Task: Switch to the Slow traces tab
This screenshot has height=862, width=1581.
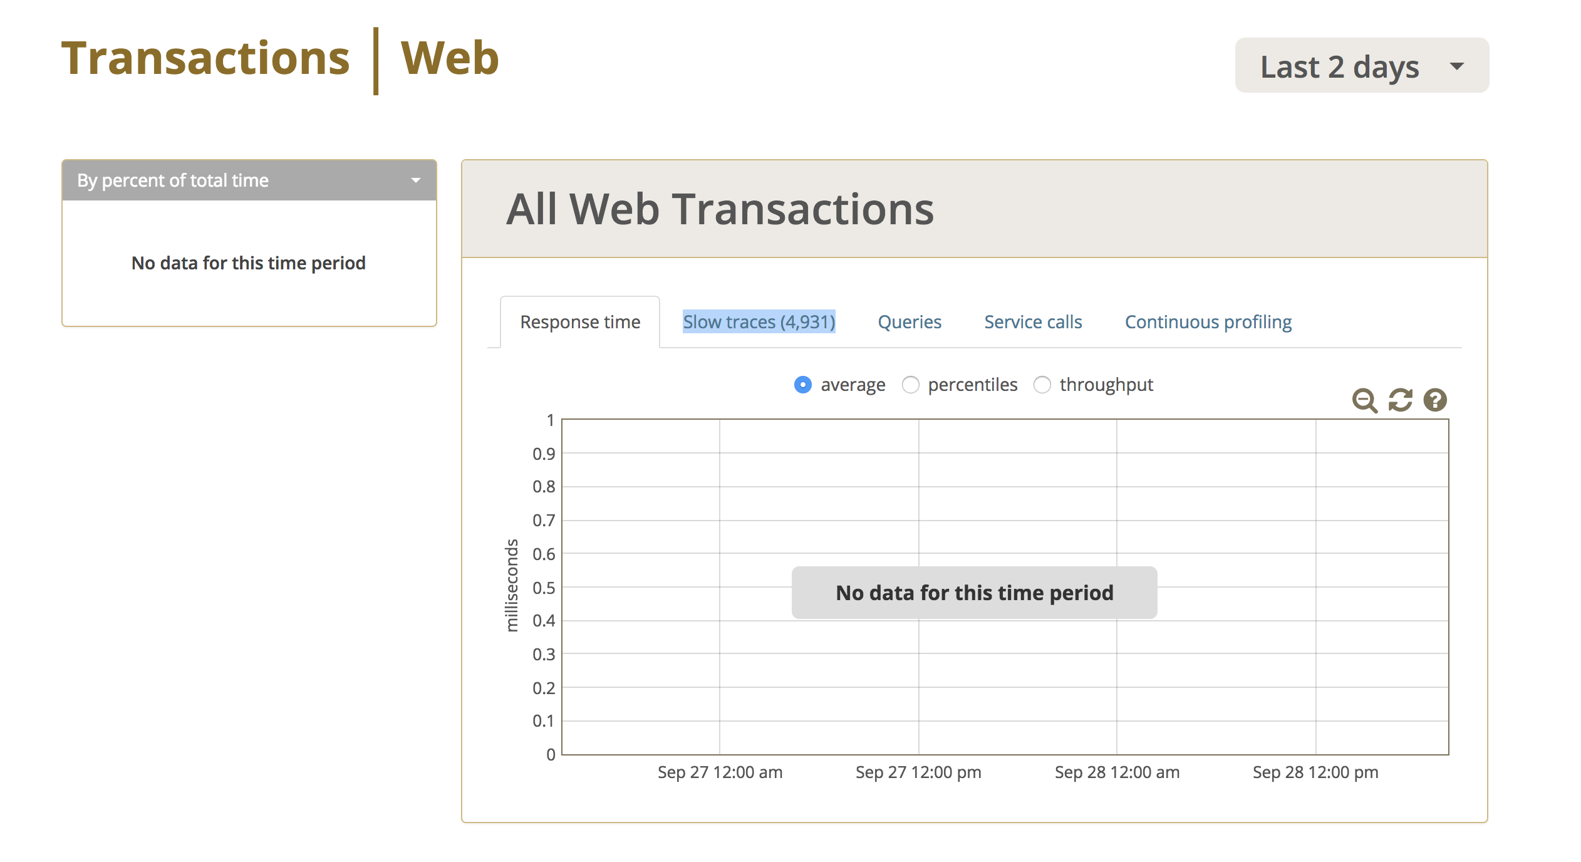Action: tap(759, 321)
